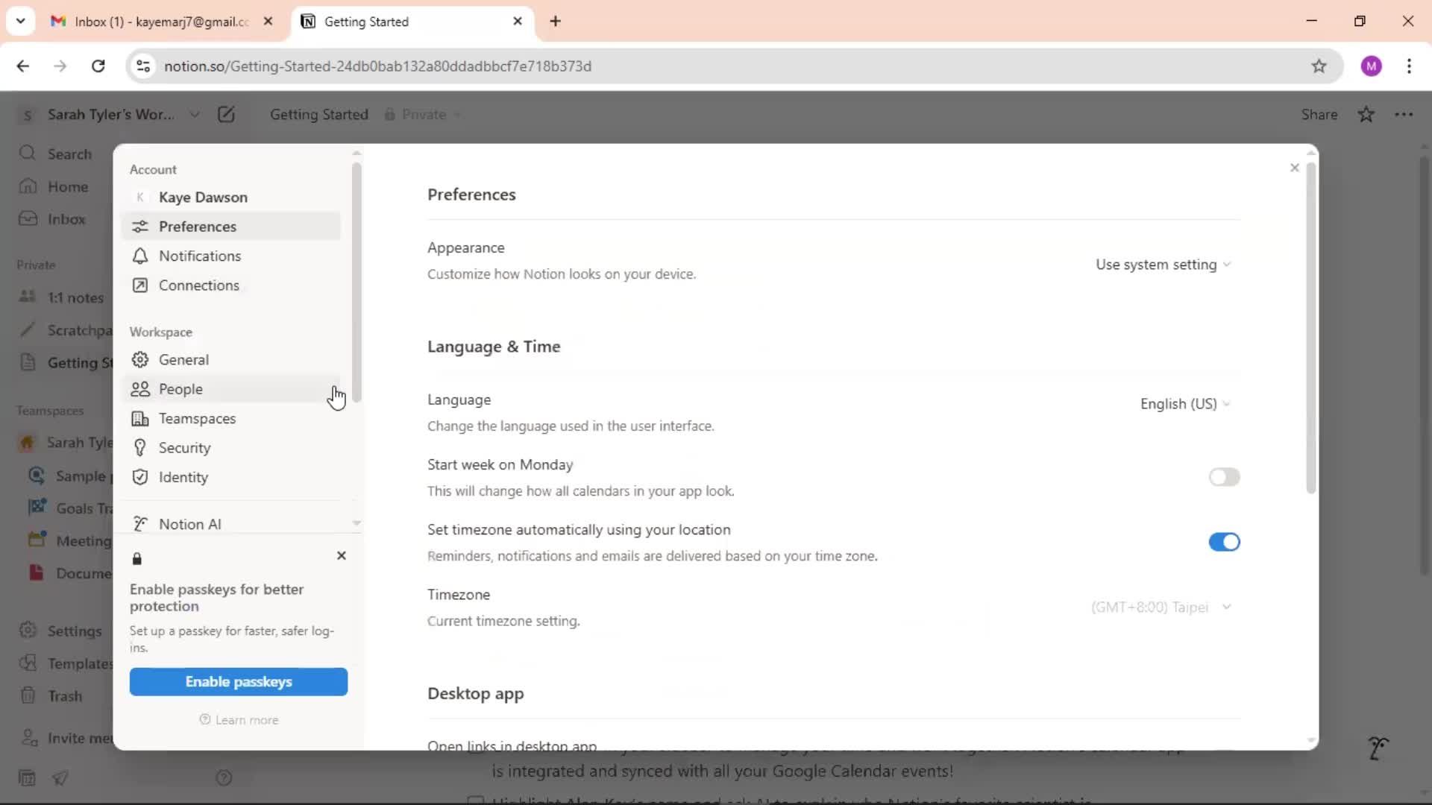Viewport: 1432px width, 805px height.
Task: Click the new page compose icon
Action: pyautogui.click(x=226, y=114)
